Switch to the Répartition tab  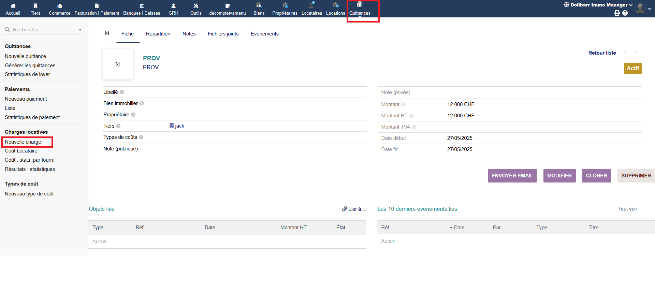158,34
